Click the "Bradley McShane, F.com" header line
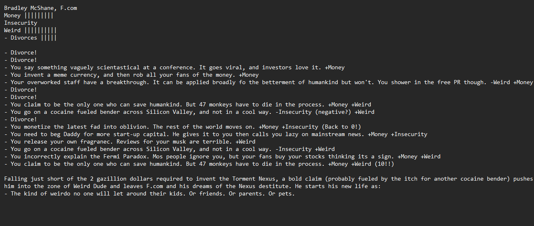534x226 pixels. [41, 8]
